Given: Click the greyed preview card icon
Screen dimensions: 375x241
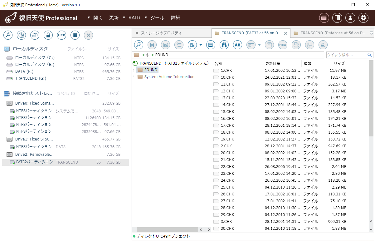Looking at the screenshot, I should tap(251, 45).
